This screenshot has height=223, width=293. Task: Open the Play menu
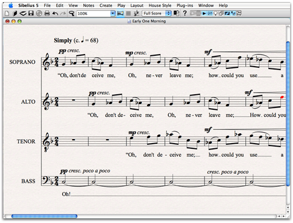[x=121, y=5]
